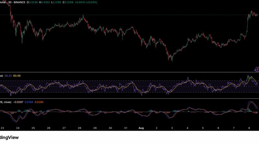Click the Aug label on time axis
The image size is (259, 144).
point(141,128)
